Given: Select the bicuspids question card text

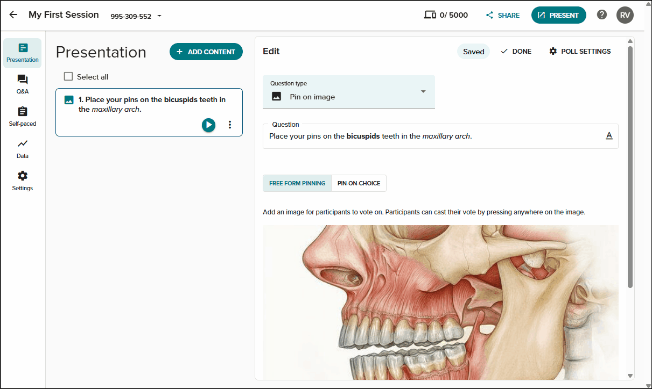Looking at the screenshot, I should tap(152, 104).
